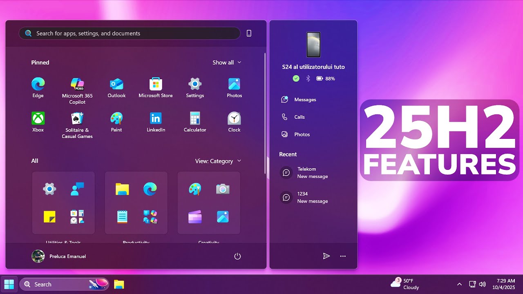The width and height of the screenshot is (523, 294).
Task: Open File Explorer from the taskbar
Action: tap(119, 284)
